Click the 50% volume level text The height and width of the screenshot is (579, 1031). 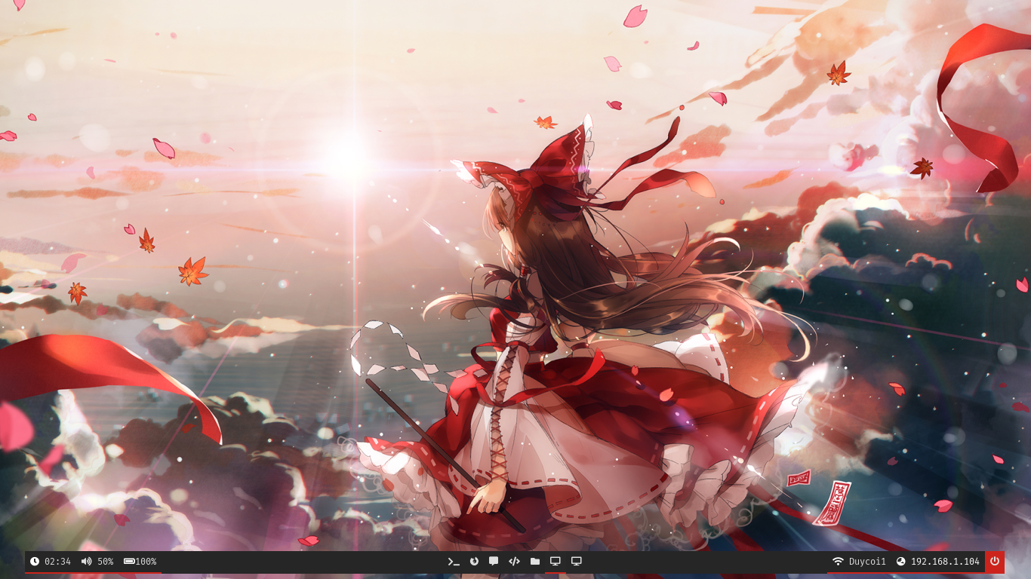(x=105, y=562)
